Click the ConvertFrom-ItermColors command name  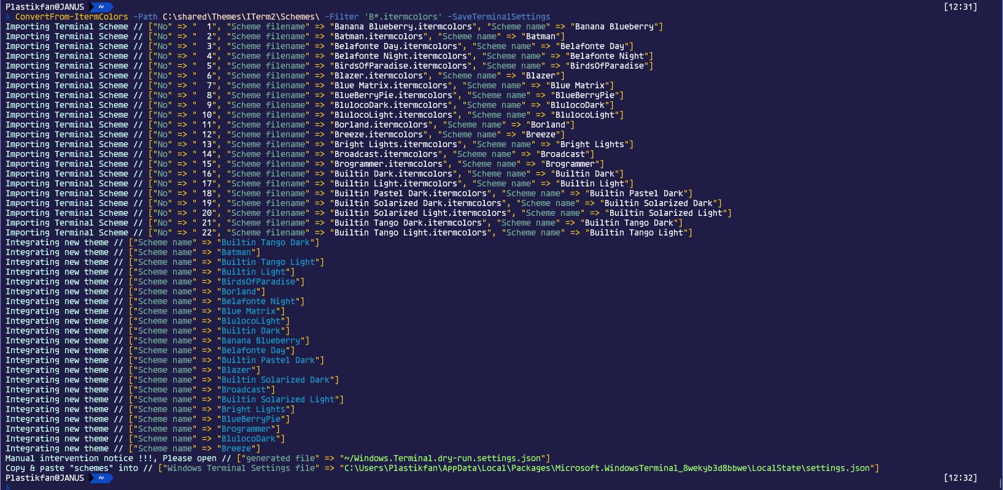click(72, 17)
